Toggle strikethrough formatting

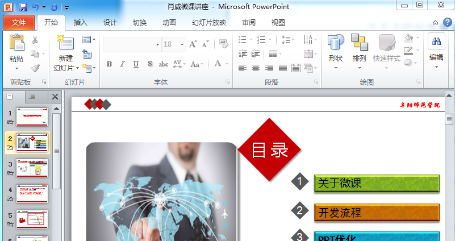pyautogui.click(x=164, y=64)
